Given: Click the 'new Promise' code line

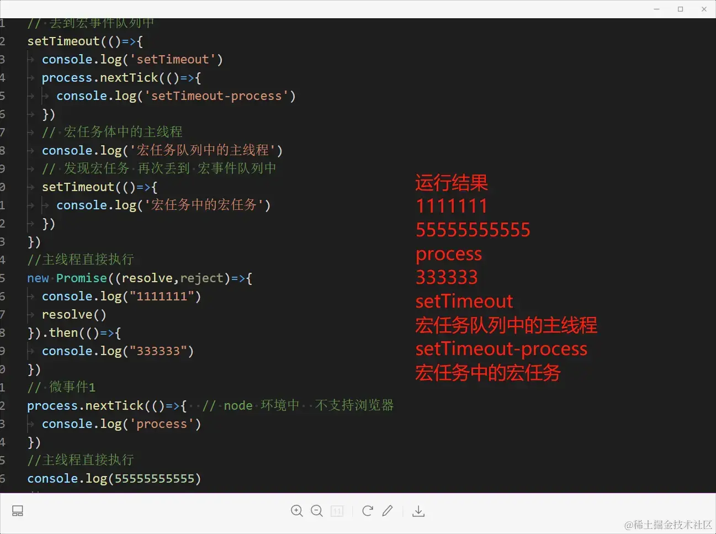Looking at the screenshot, I should [x=140, y=278].
